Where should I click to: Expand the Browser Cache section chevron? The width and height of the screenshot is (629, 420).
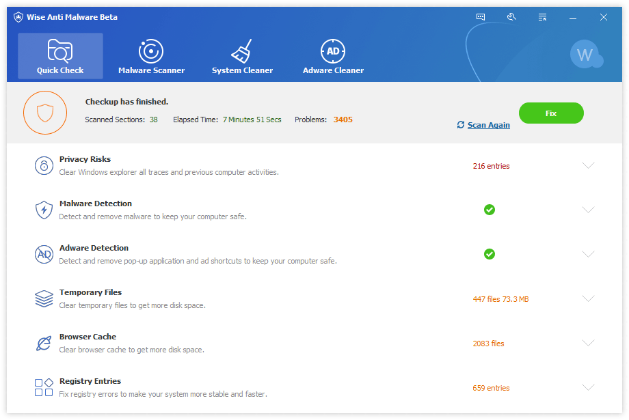(x=588, y=343)
